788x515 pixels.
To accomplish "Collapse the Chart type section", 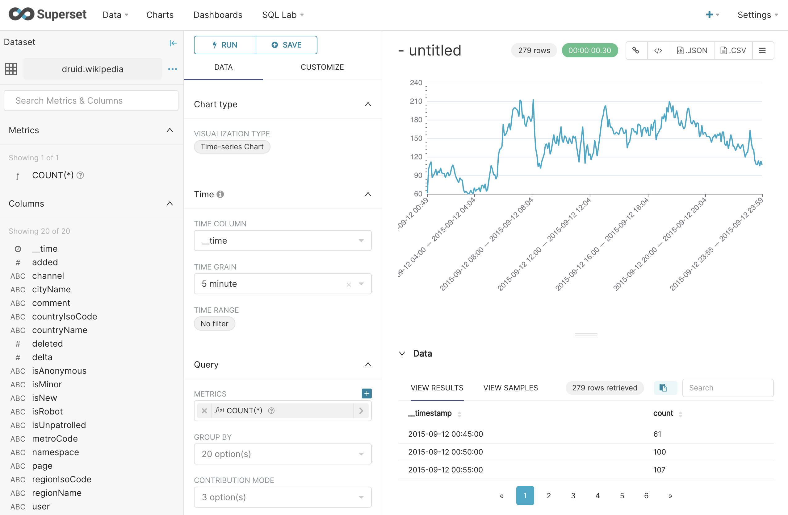I will [x=368, y=104].
